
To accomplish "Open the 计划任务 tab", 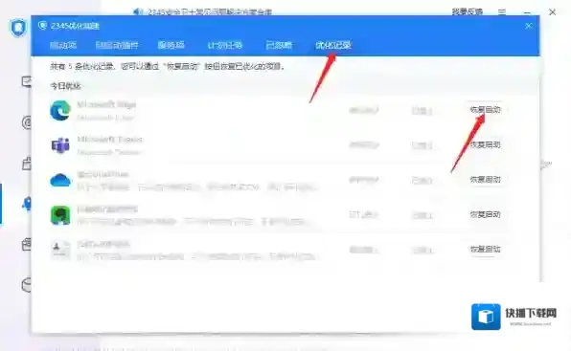I will [225, 45].
